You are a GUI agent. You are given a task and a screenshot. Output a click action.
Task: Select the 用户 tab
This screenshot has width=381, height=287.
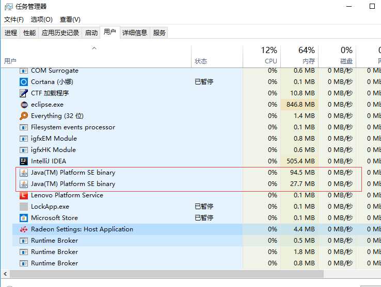click(110, 32)
